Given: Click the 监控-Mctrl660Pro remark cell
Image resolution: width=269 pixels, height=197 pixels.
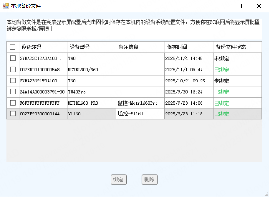Looking at the screenshot, I should (140, 103).
